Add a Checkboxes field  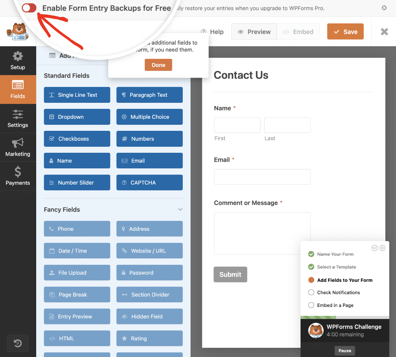[x=77, y=139]
